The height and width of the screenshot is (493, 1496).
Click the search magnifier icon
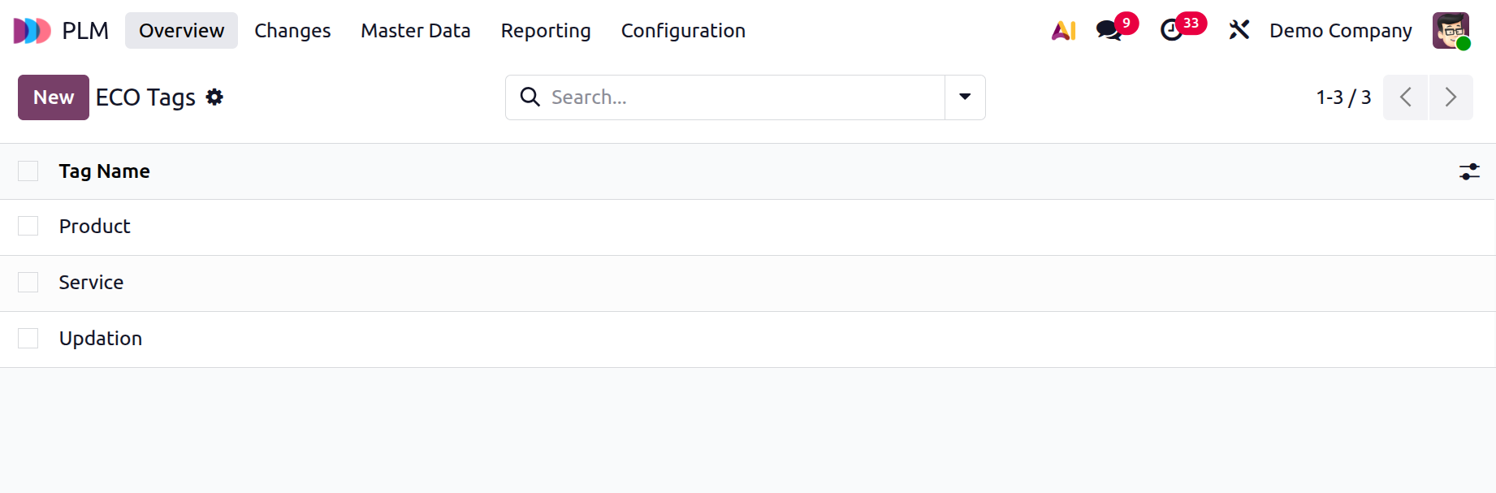tap(530, 97)
